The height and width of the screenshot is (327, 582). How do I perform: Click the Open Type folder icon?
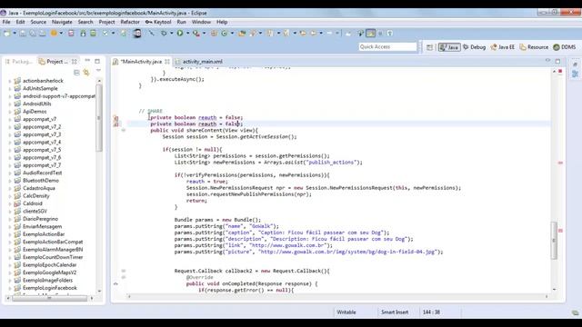coord(242,34)
